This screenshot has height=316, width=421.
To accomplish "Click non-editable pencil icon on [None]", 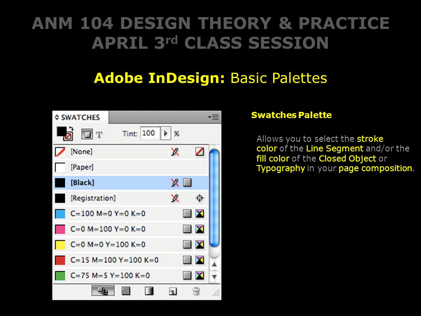I will [x=175, y=152].
